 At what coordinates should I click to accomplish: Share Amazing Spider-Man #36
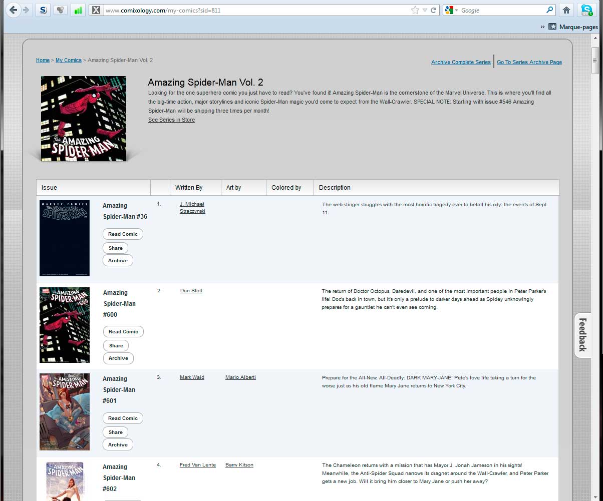click(115, 248)
